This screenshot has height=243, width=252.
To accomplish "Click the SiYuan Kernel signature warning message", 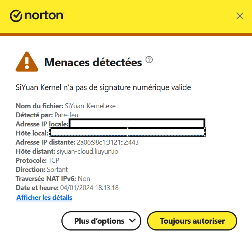I will [103, 87].
